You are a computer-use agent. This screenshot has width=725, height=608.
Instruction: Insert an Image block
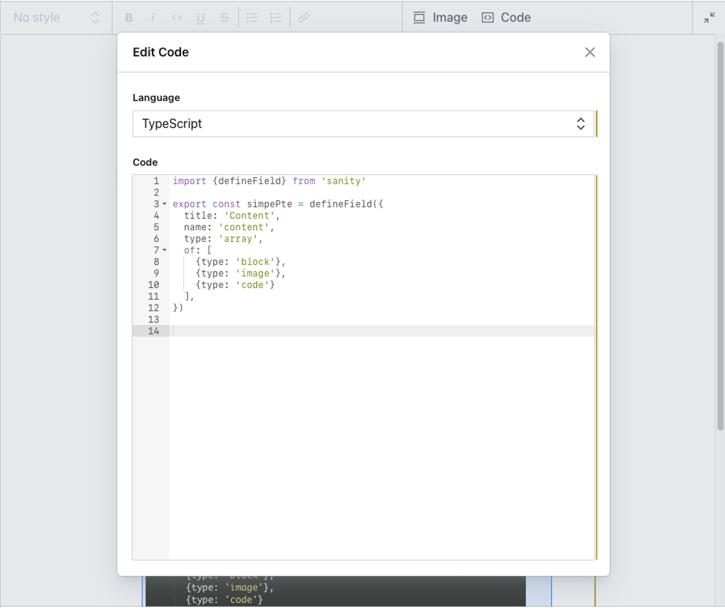[x=440, y=18]
